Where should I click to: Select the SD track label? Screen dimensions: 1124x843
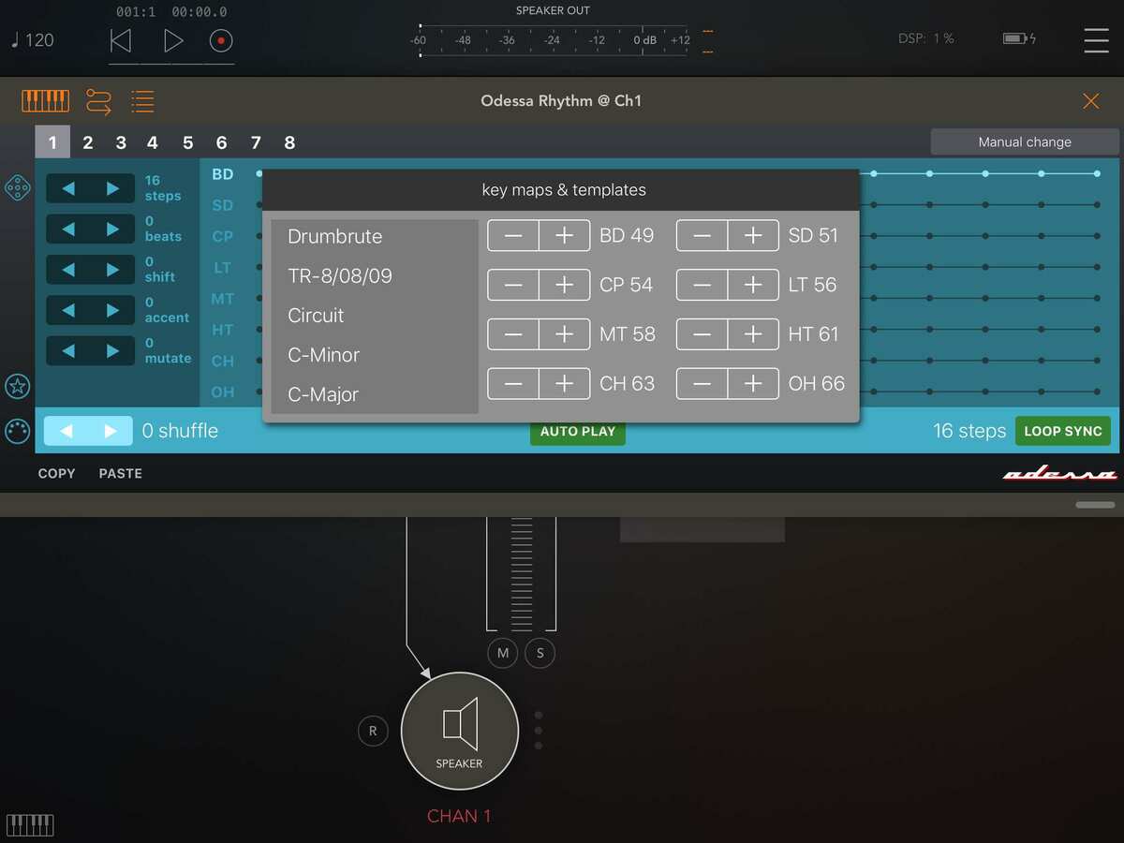tap(223, 205)
